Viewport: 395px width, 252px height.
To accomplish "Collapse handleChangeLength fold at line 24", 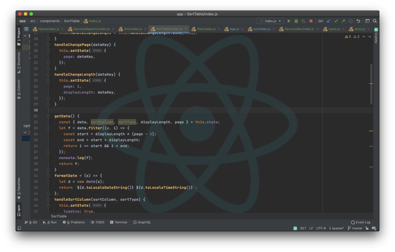I will [x=48, y=75].
